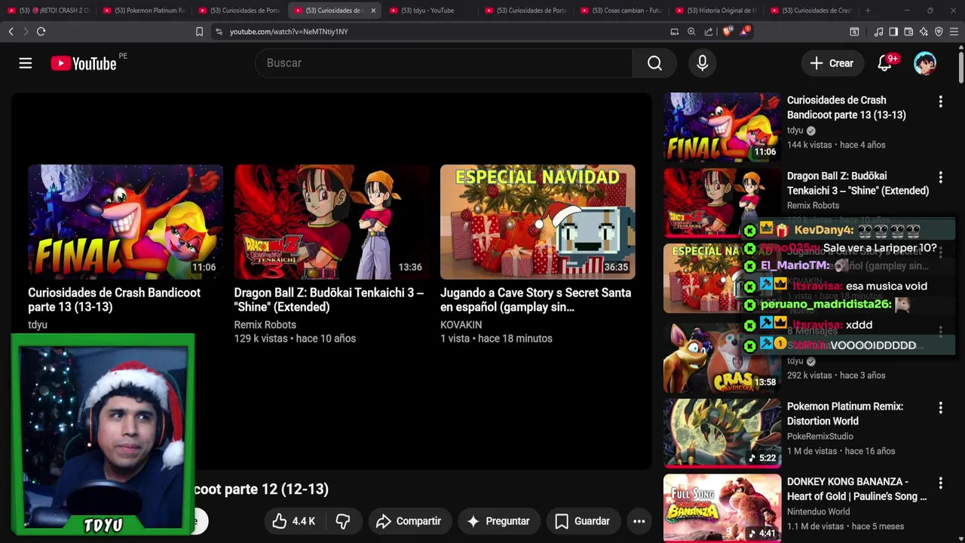Screen dimensions: 965x543
Task: Start voice search with the microphone
Action: tap(702, 63)
